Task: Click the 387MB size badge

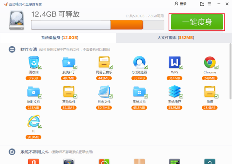Action: (139, 78)
